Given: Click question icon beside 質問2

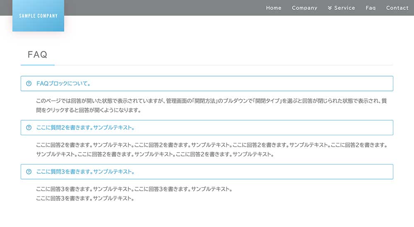Looking at the screenshot, I should (29, 128).
